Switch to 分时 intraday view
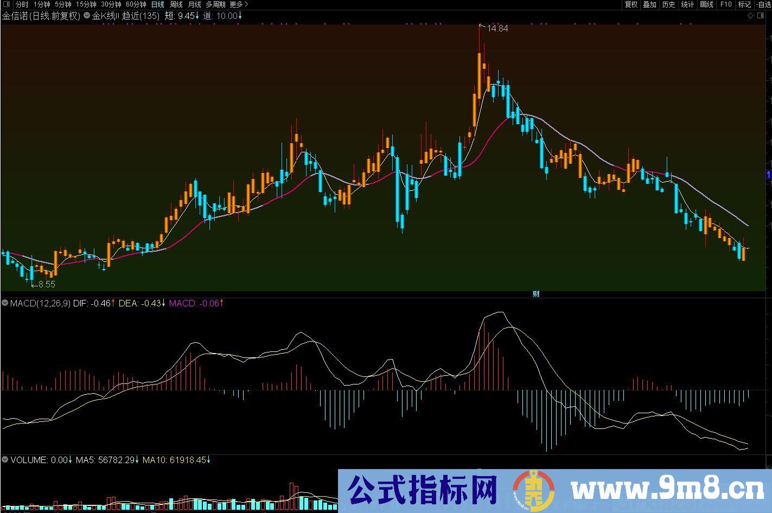This screenshot has width=772, height=513. pos(22,4)
